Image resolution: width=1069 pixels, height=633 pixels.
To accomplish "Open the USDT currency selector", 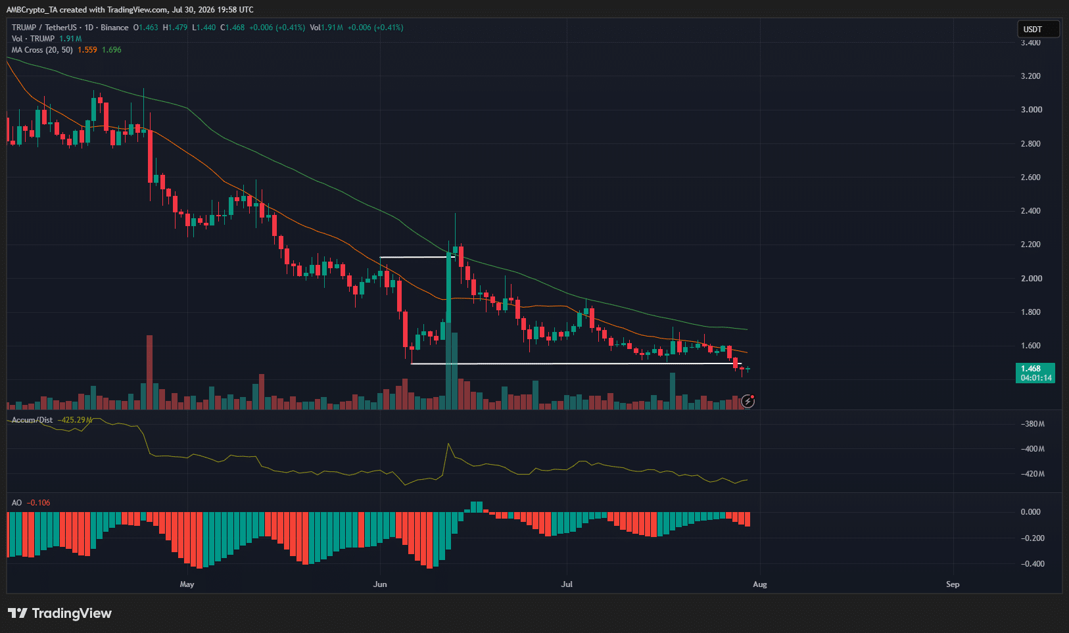I will coord(1038,29).
